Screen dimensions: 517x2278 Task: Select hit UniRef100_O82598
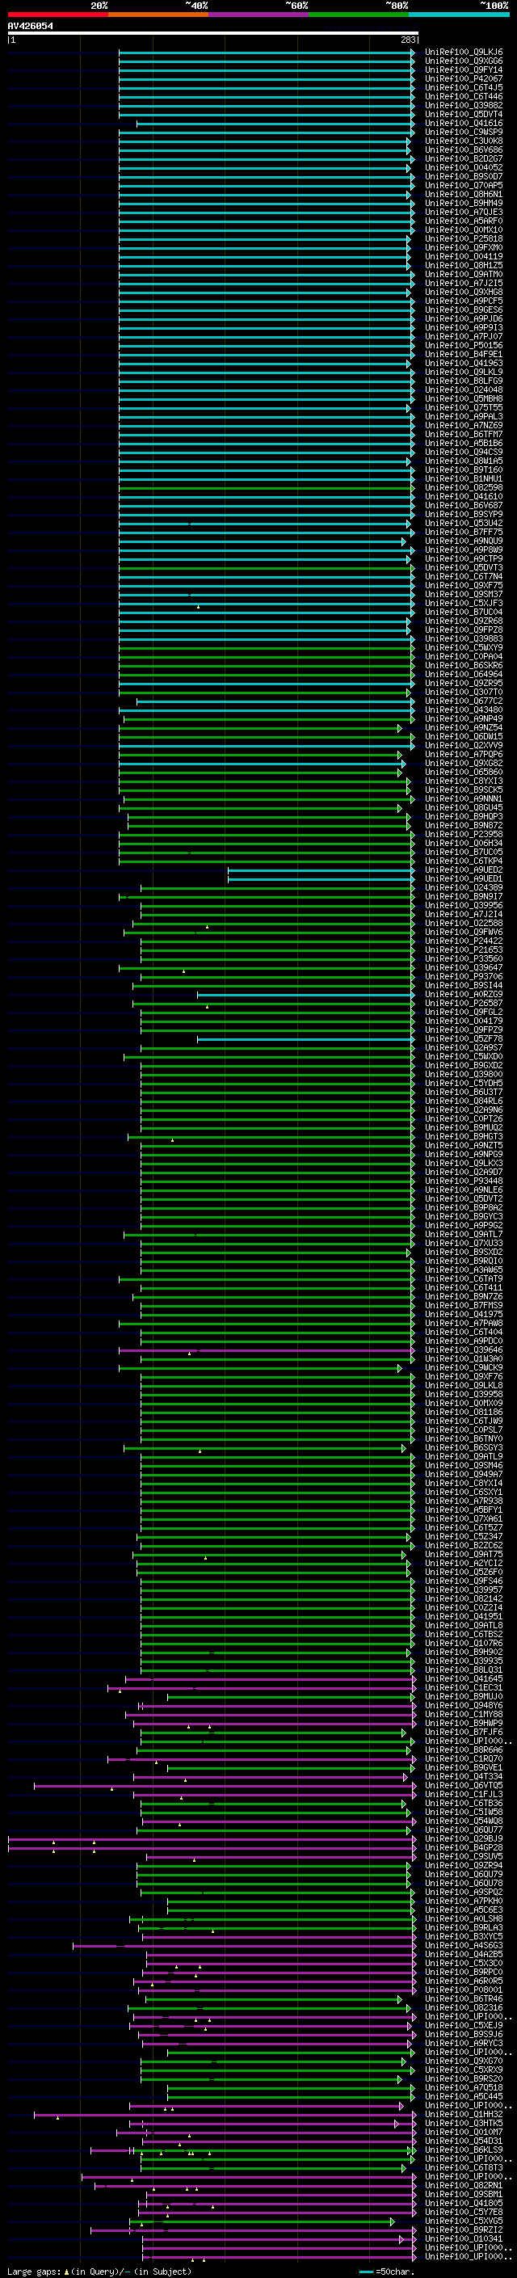[464, 487]
